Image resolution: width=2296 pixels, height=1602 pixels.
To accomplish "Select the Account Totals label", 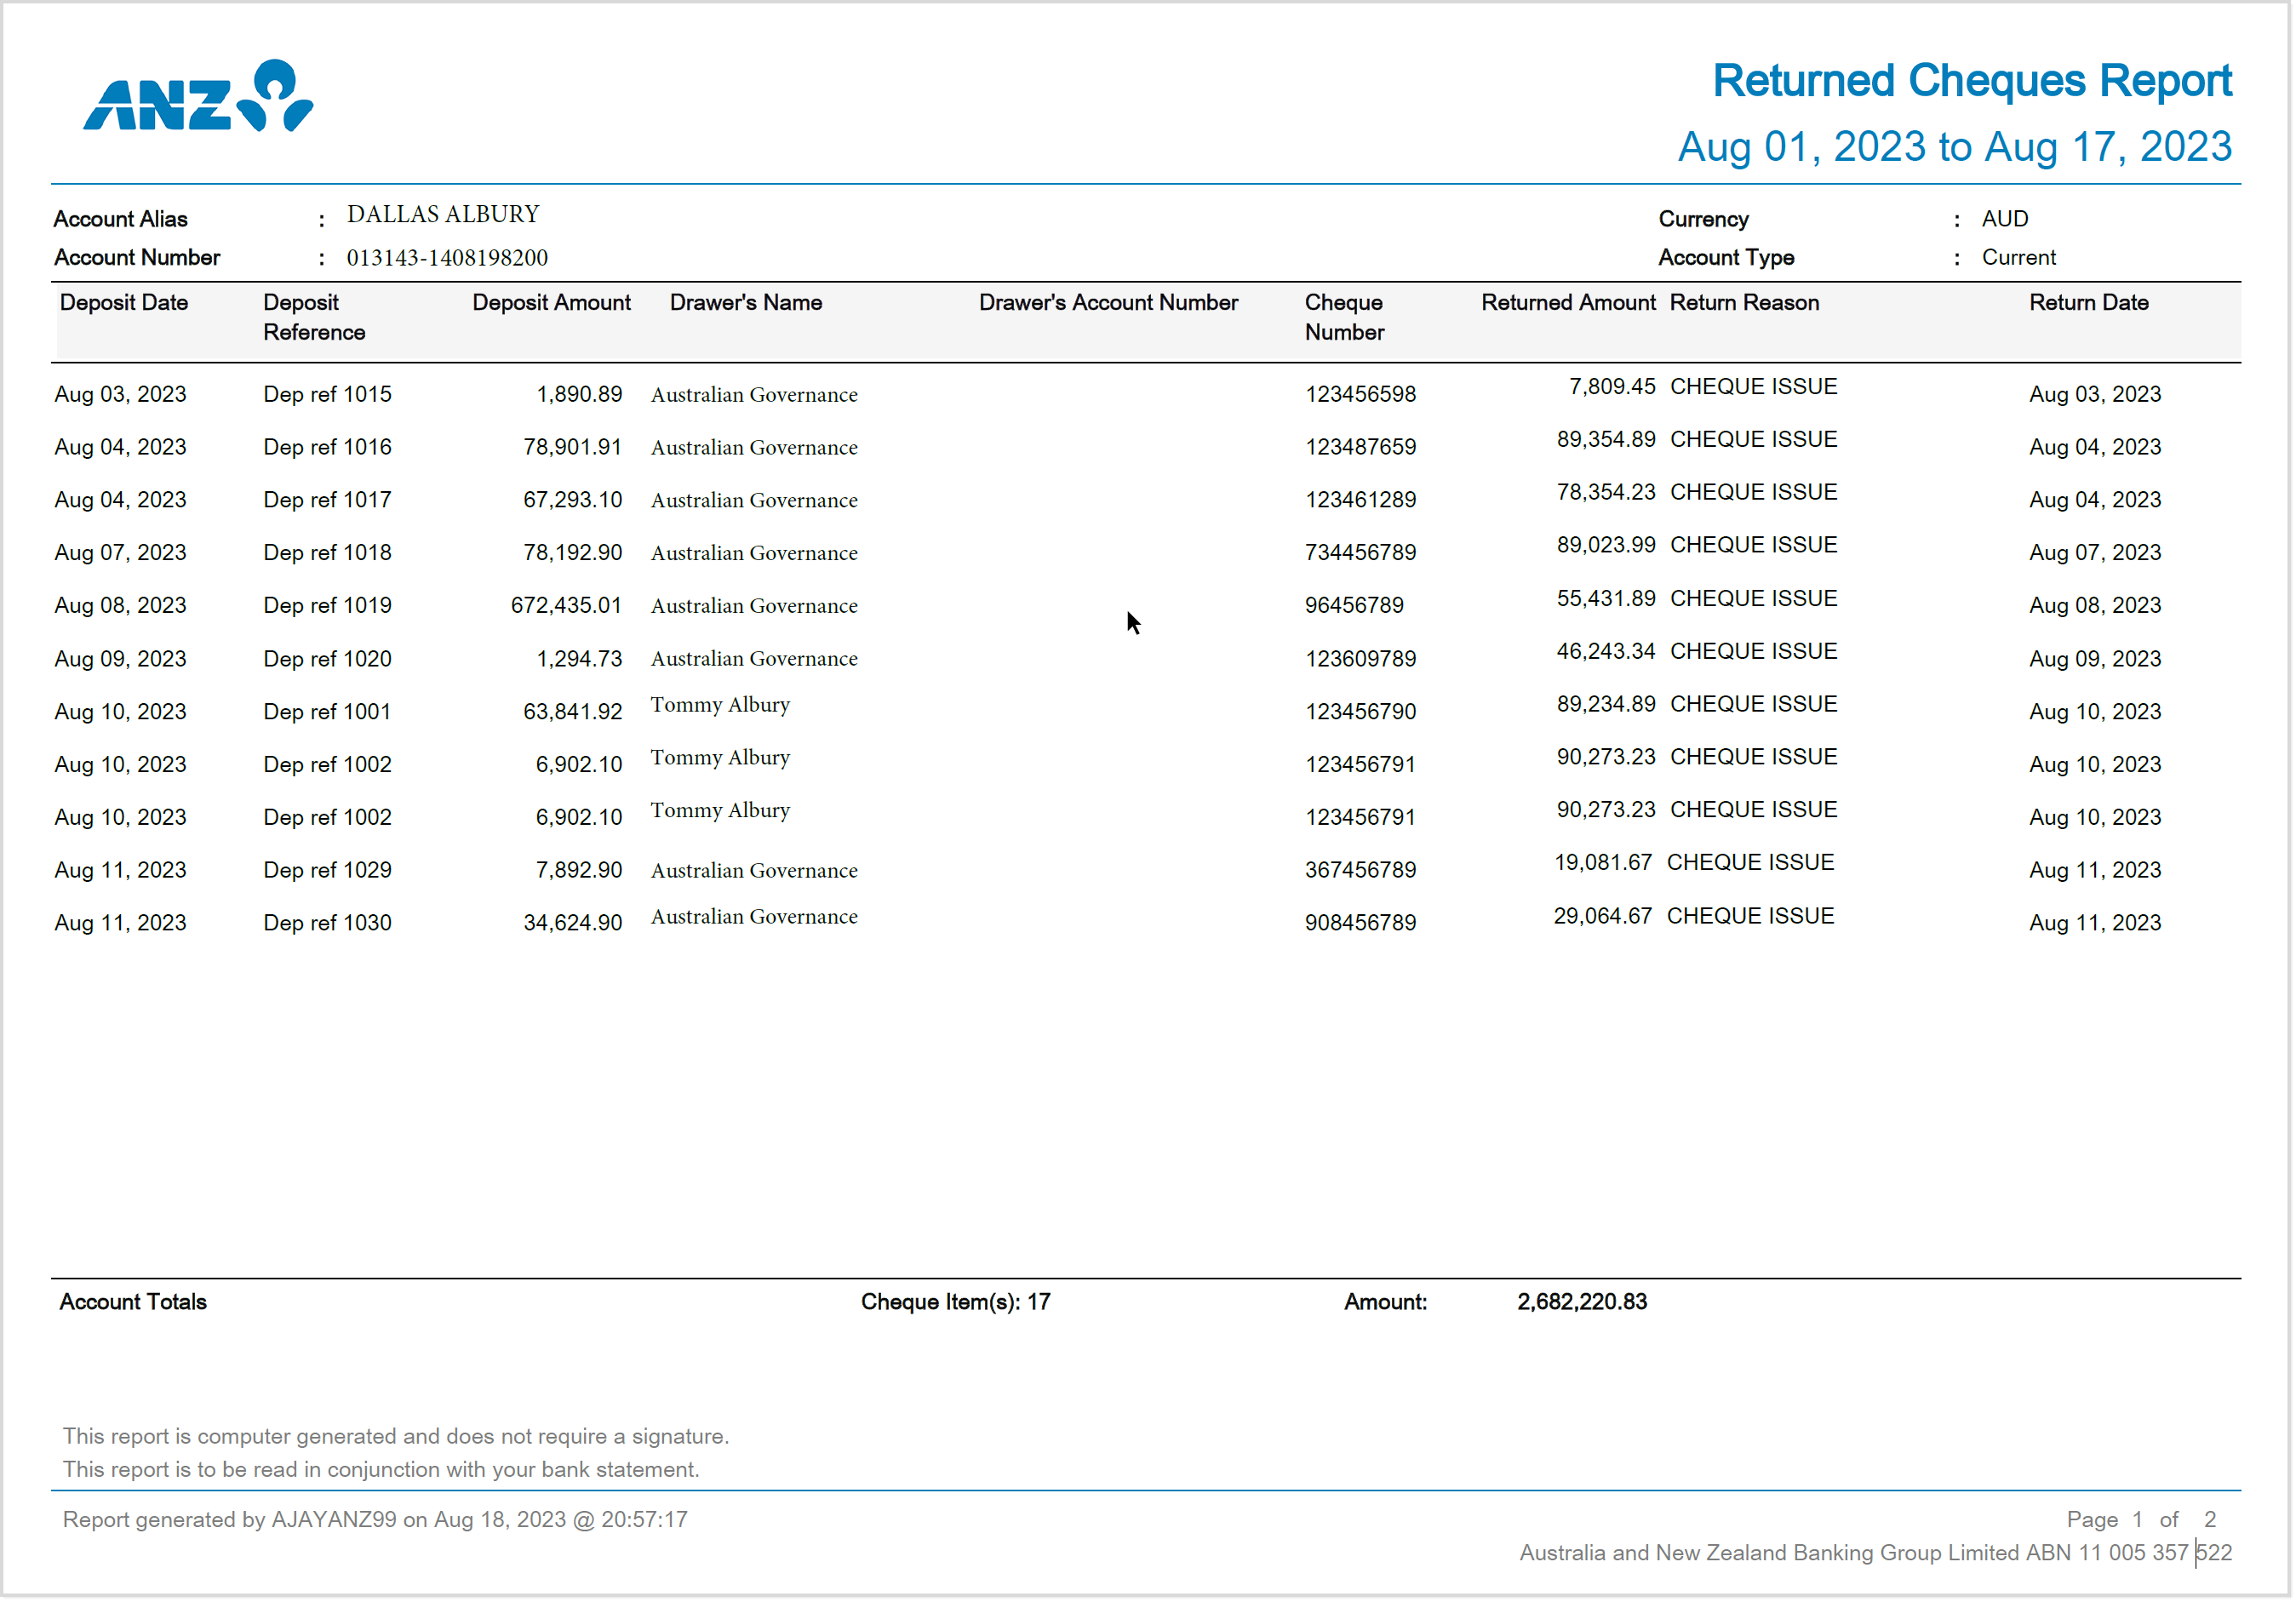I will [132, 1301].
